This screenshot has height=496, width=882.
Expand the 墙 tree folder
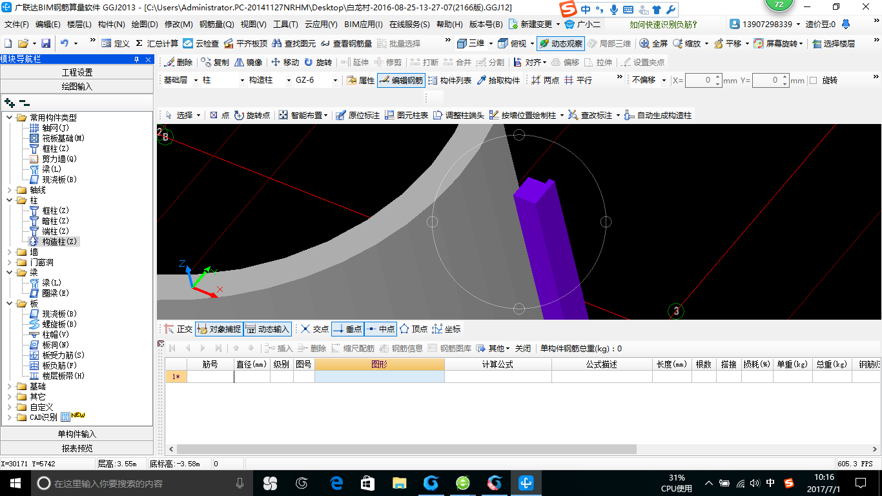tap(10, 252)
